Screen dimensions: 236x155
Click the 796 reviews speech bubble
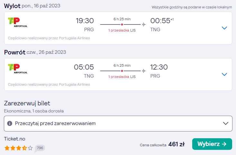click(40, 148)
